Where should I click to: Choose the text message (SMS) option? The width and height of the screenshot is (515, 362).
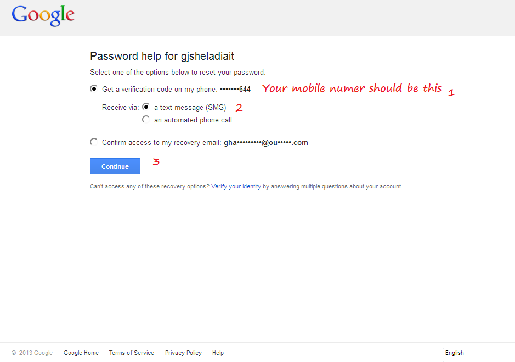click(x=146, y=107)
